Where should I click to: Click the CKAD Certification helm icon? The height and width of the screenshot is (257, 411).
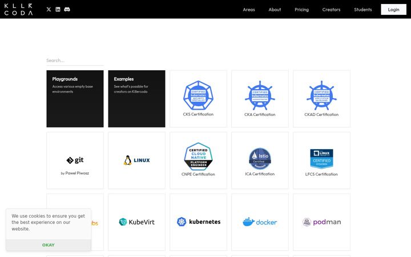coord(321,95)
